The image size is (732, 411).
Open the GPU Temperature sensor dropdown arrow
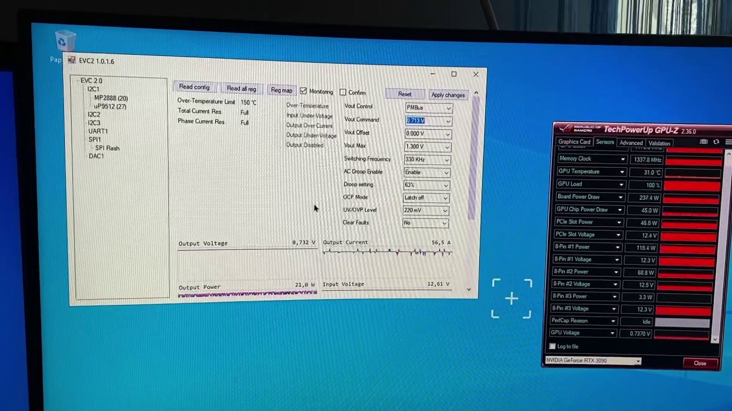click(622, 172)
